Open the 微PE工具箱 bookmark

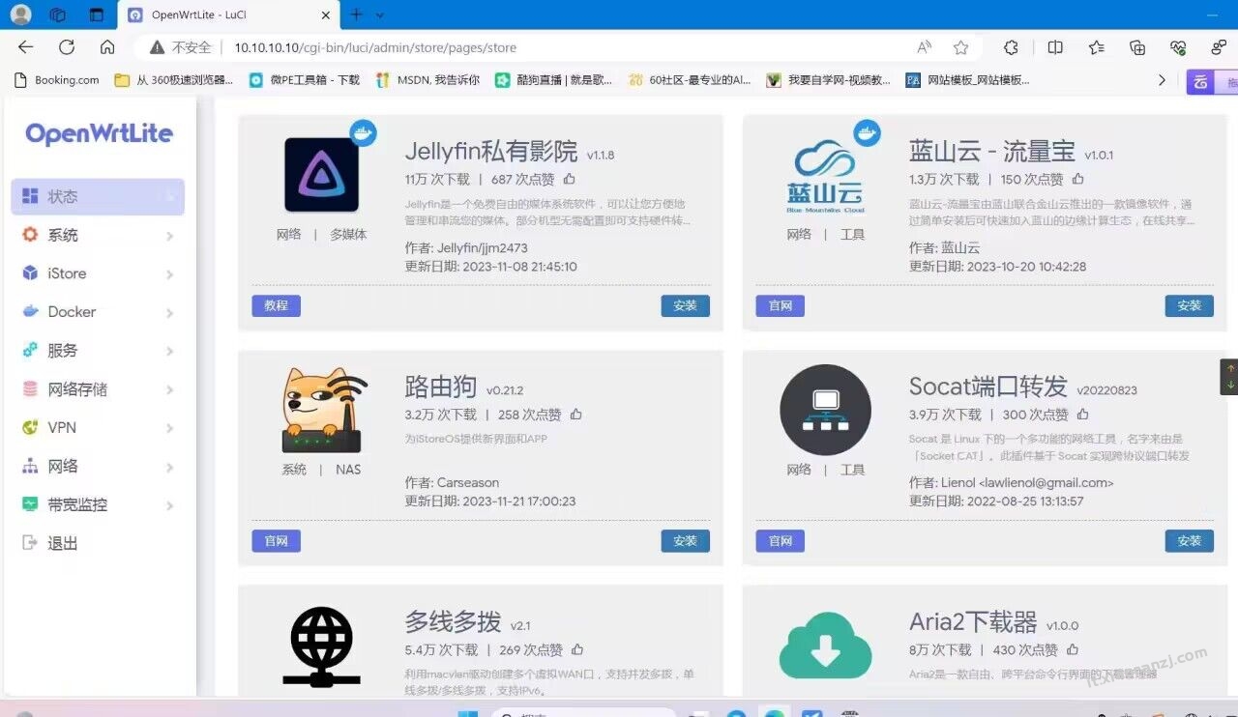pos(305,80)
